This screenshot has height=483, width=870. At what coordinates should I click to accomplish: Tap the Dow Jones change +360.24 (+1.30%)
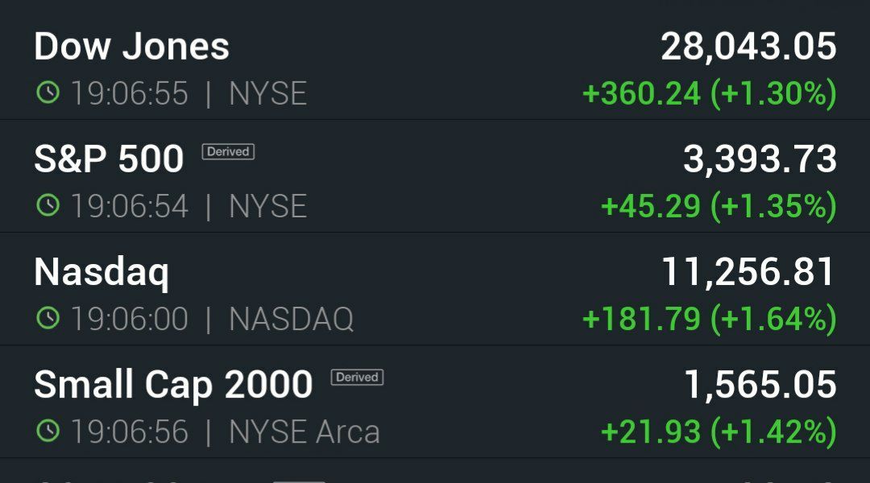point(709,93)
